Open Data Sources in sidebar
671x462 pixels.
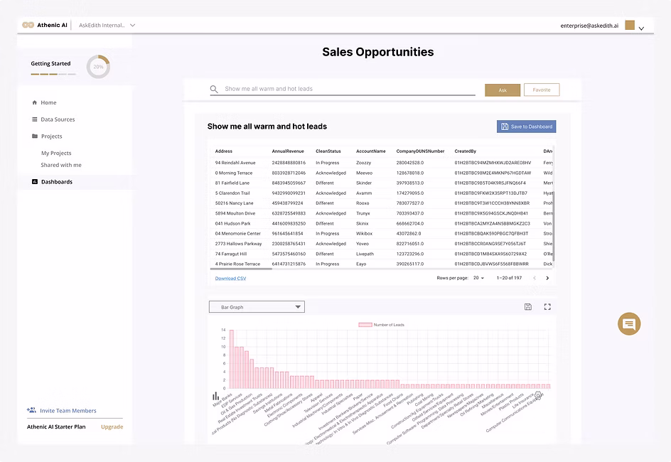(58, 119)
